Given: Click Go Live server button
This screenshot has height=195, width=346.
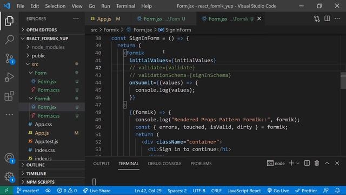Looking at the screenshot, I should click(x=278, y=191).
